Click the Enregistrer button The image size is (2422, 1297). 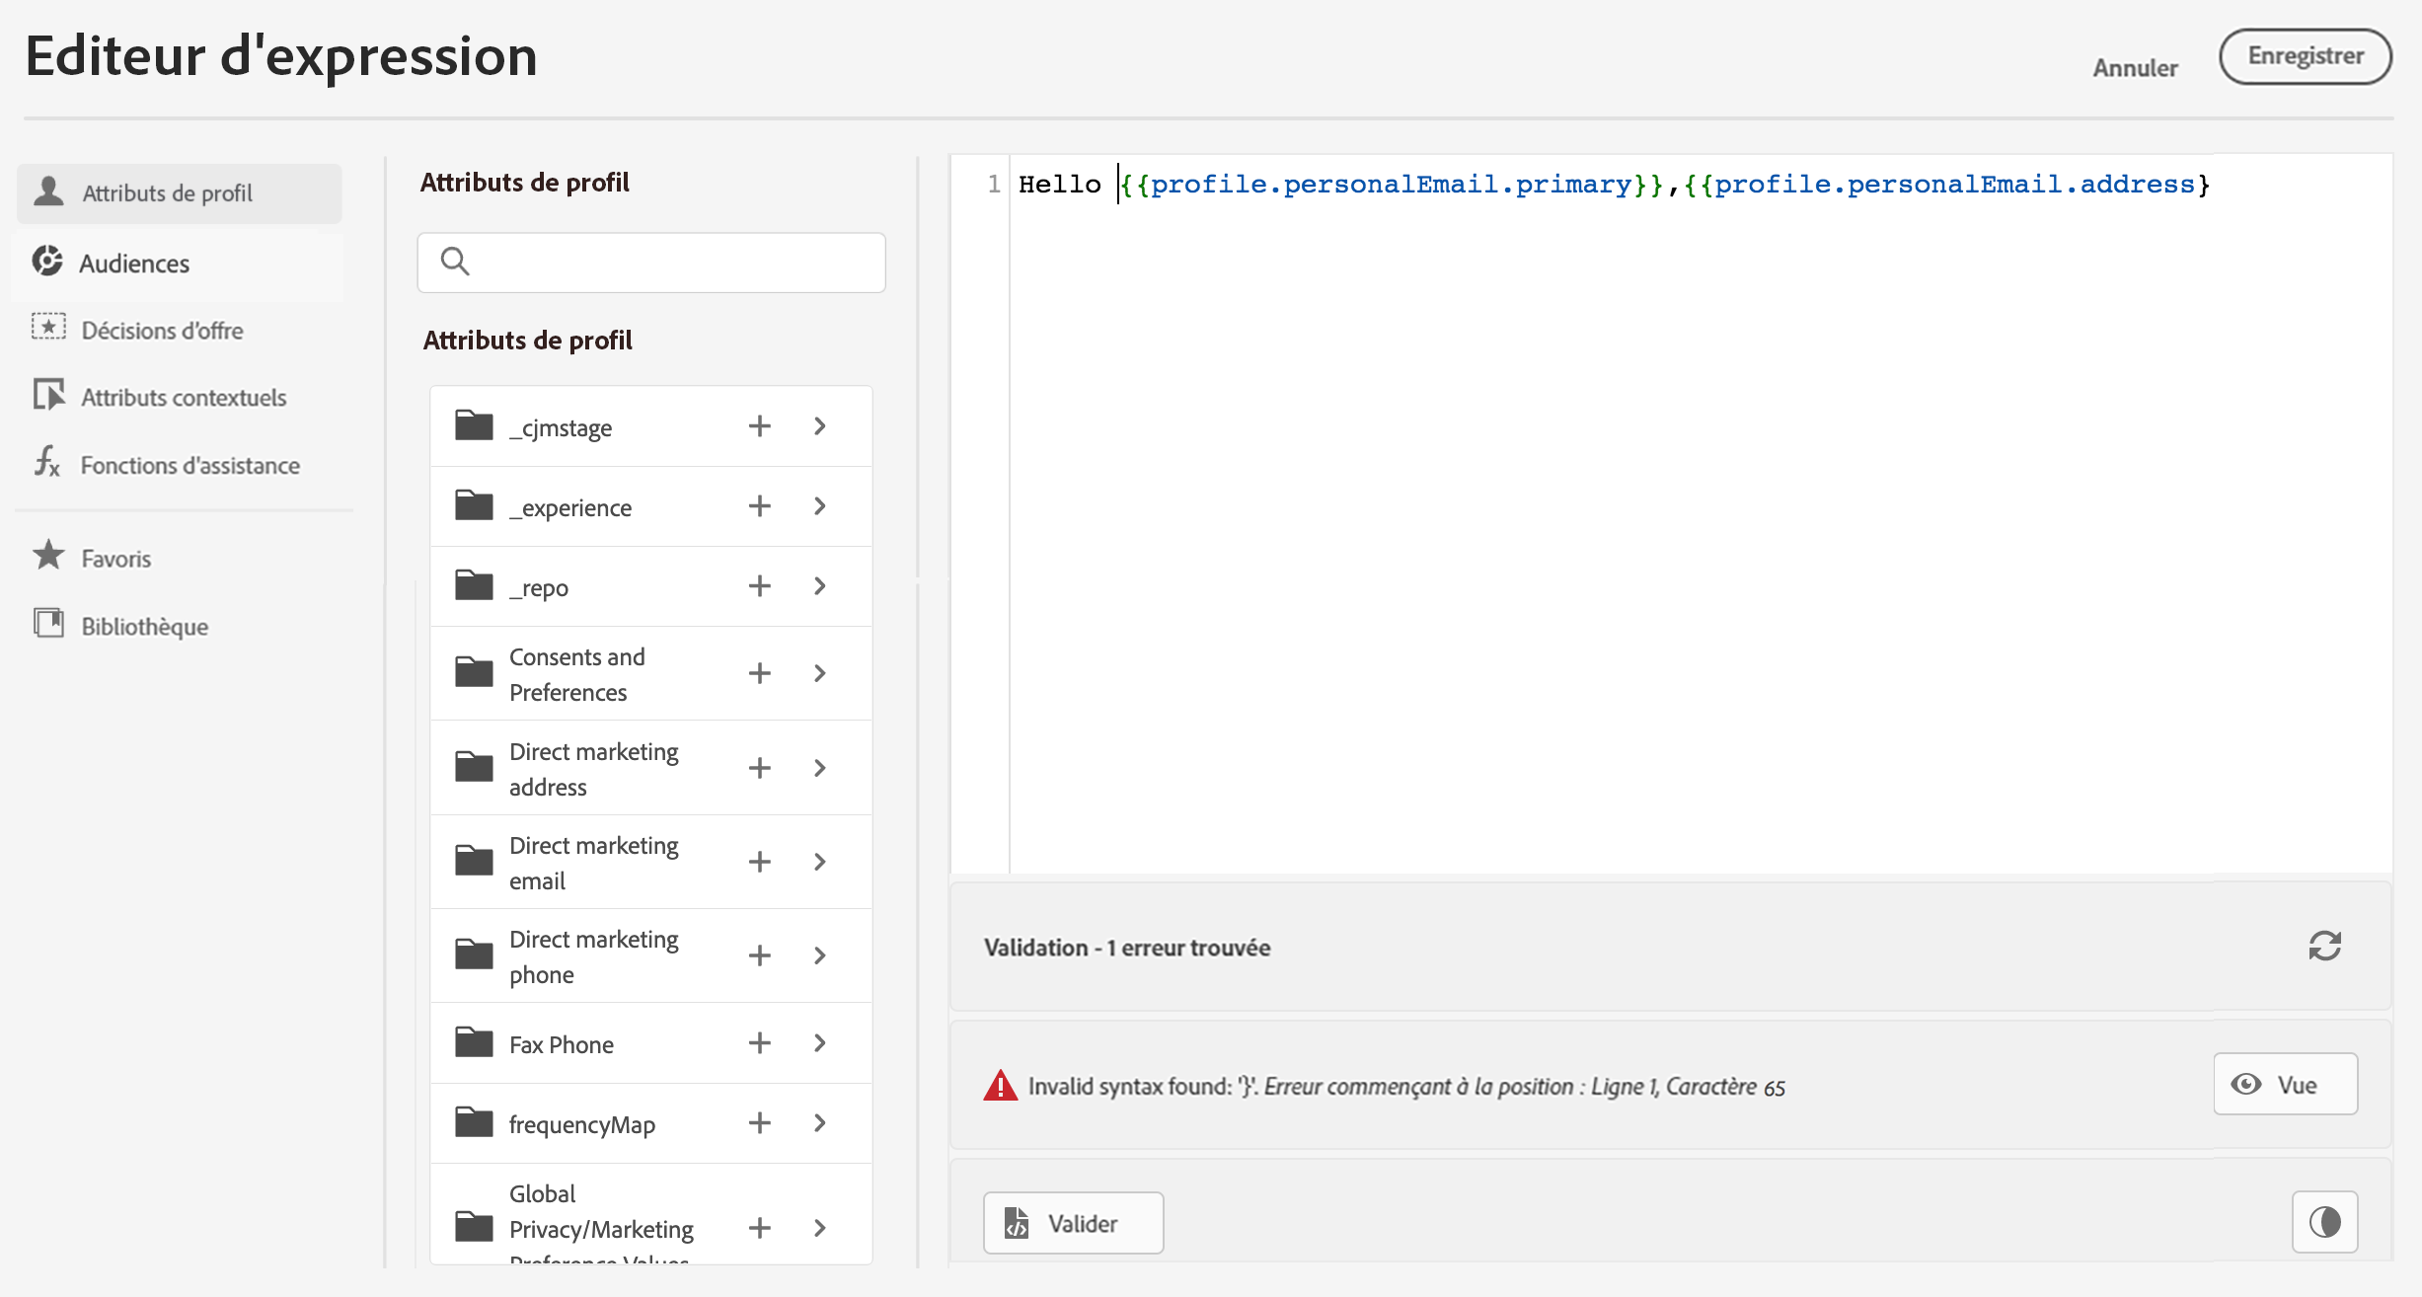2305,56
